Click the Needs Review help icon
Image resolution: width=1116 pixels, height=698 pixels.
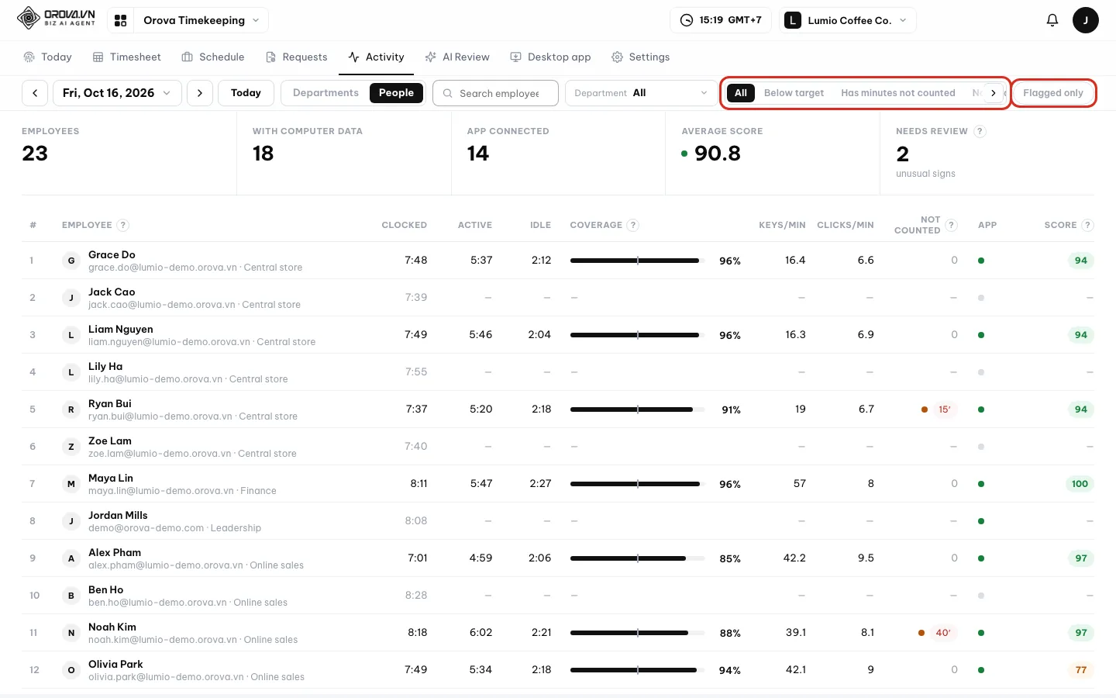[x=980, y=131]
